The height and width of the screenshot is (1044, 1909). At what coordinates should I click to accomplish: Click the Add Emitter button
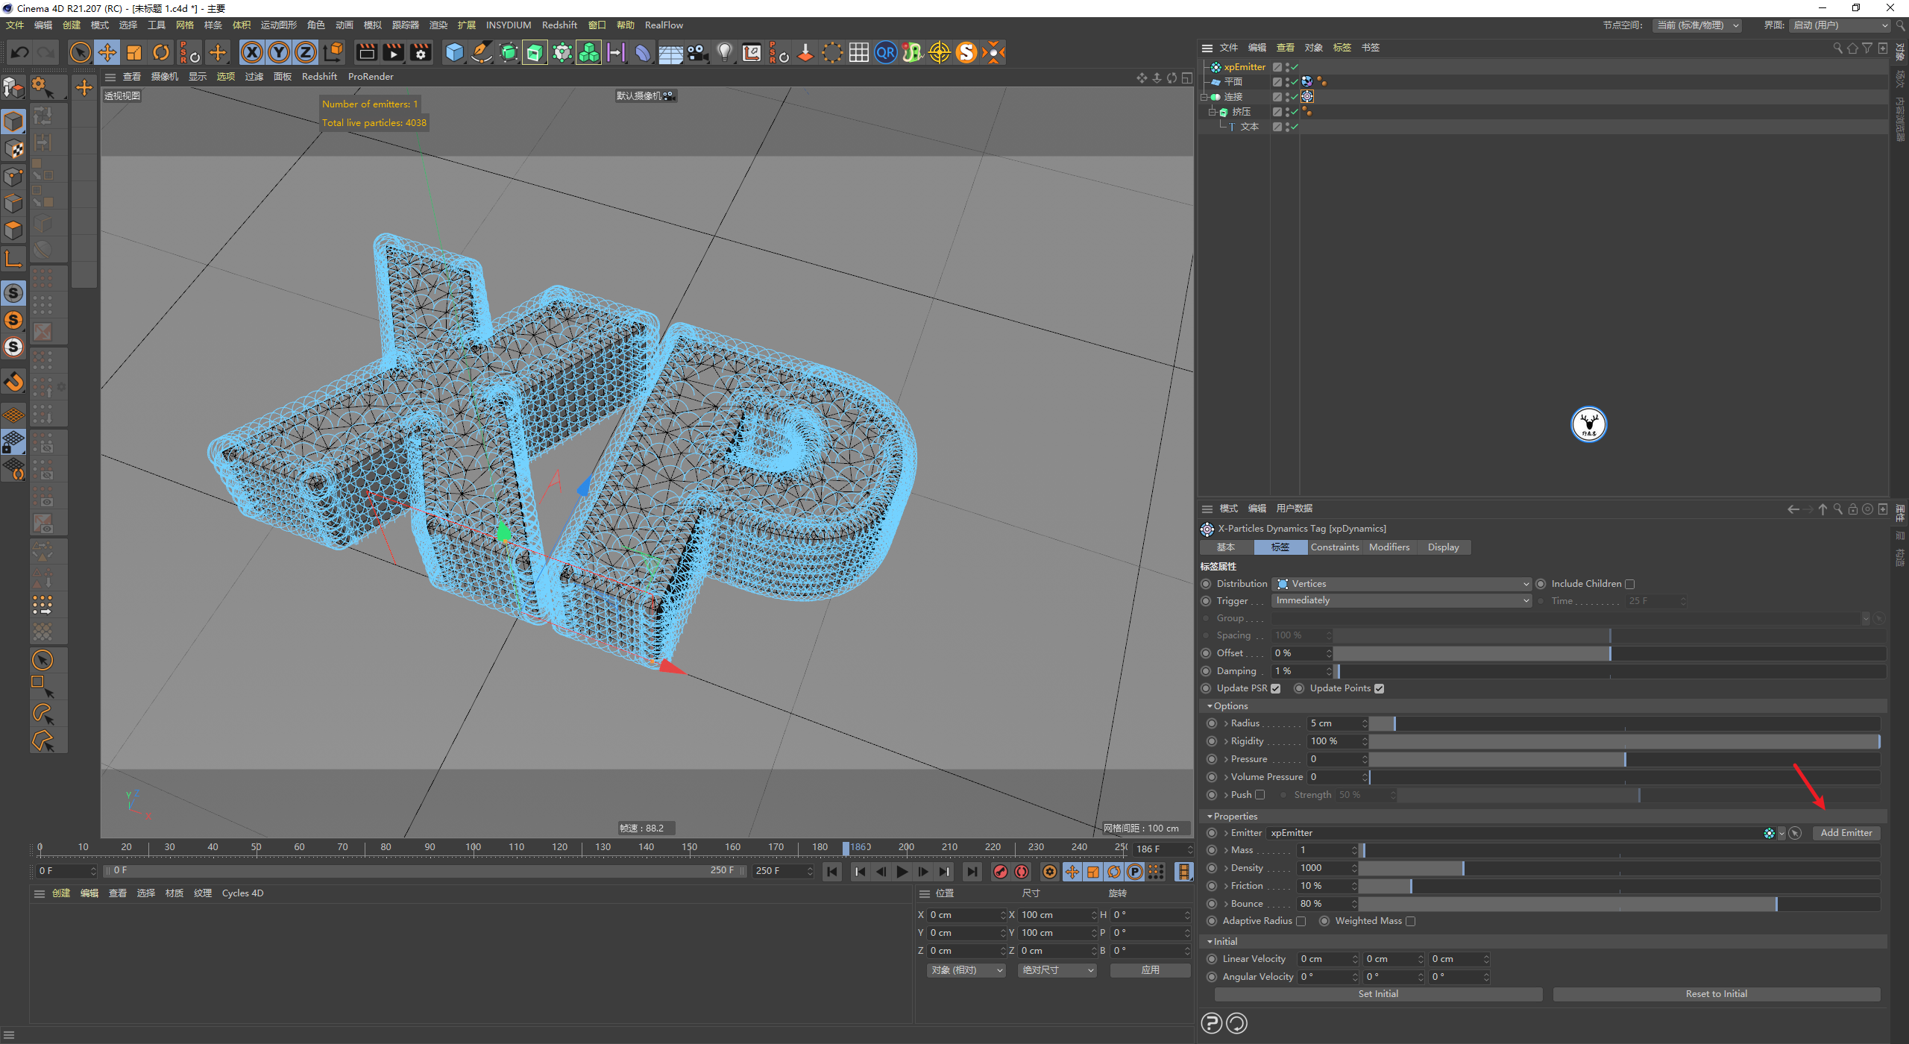(x=1846, y=833)
